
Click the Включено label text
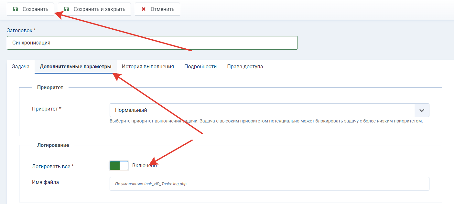(145, 165)
